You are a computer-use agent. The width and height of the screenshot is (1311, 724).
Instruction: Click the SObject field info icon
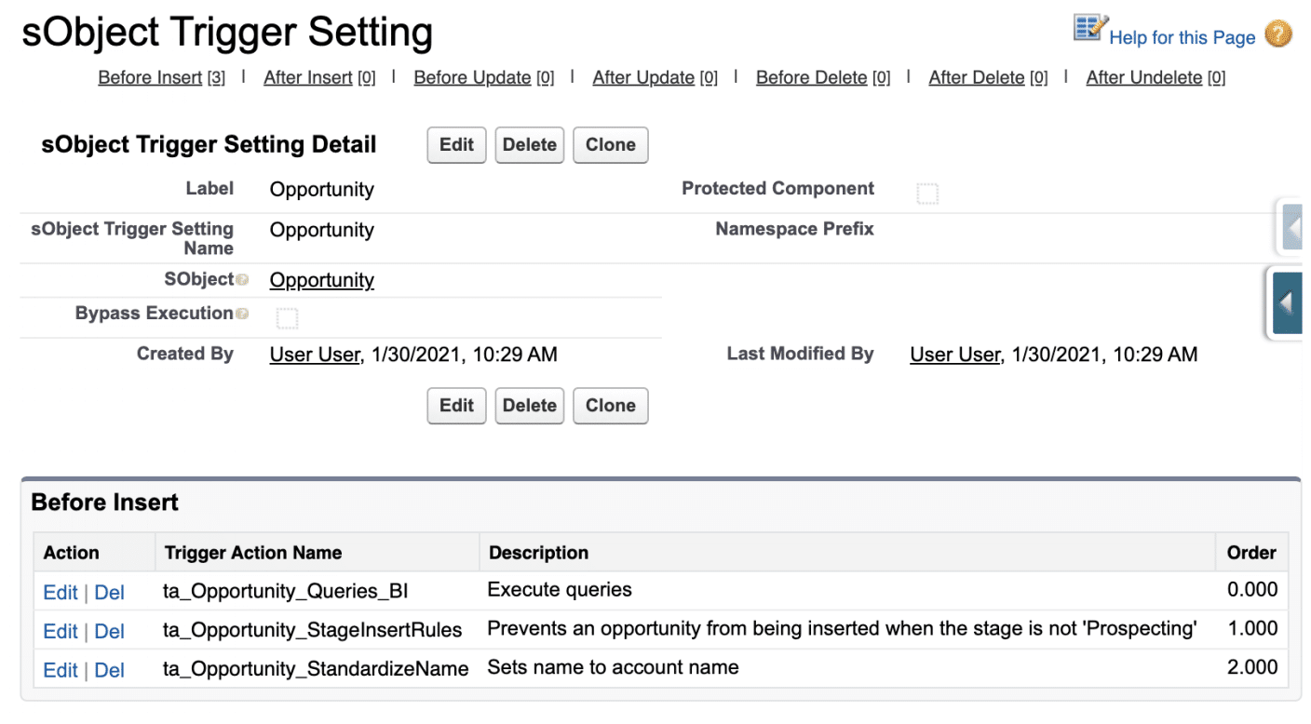(242, 280)
